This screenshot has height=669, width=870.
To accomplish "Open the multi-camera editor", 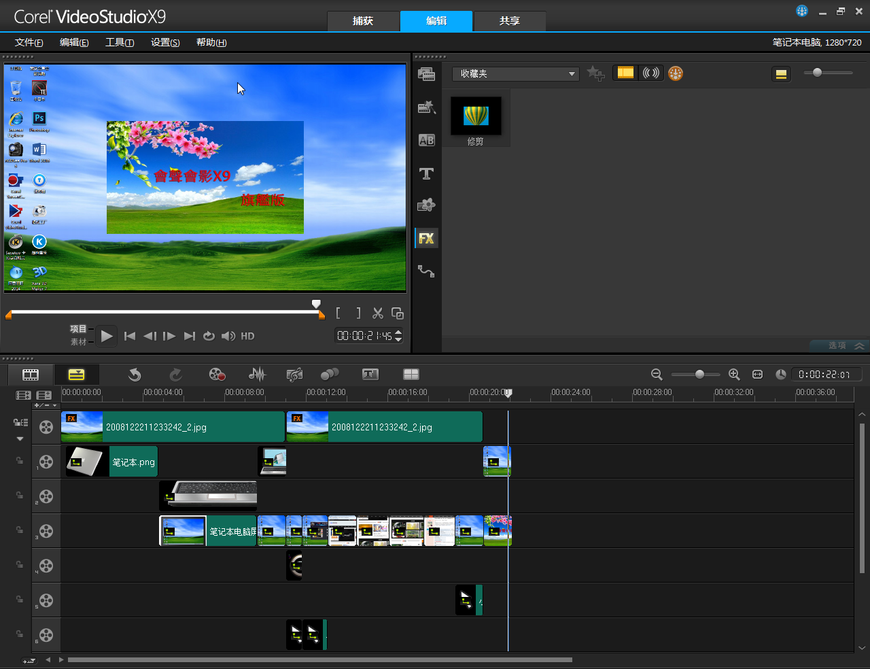I will (411, 375).
